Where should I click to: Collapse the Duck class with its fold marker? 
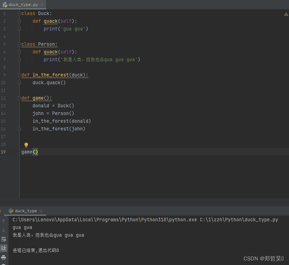(x=19, y=13)
